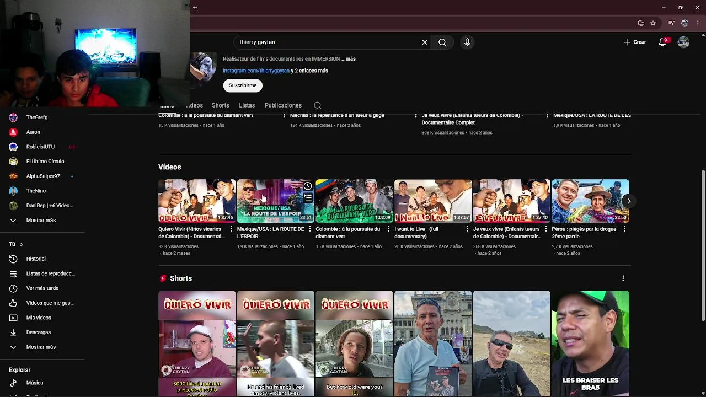Run search with magnifier button
The height and width of the screenshot is (397, 706).
tap(442, 42)
